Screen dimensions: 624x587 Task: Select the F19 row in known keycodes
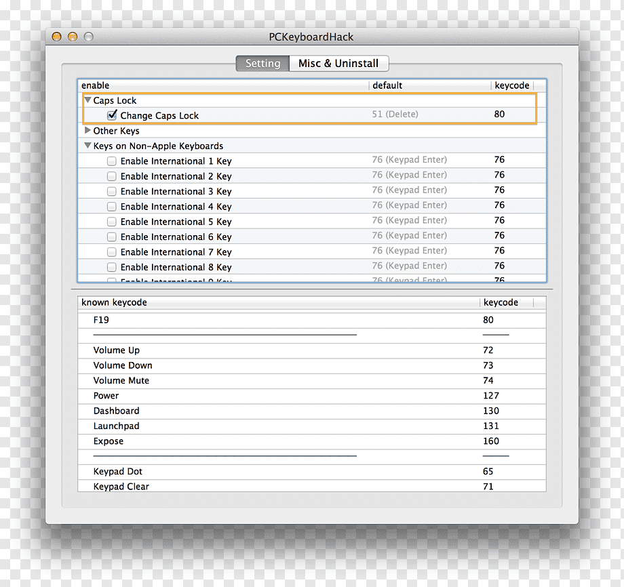tap(312, 320)
